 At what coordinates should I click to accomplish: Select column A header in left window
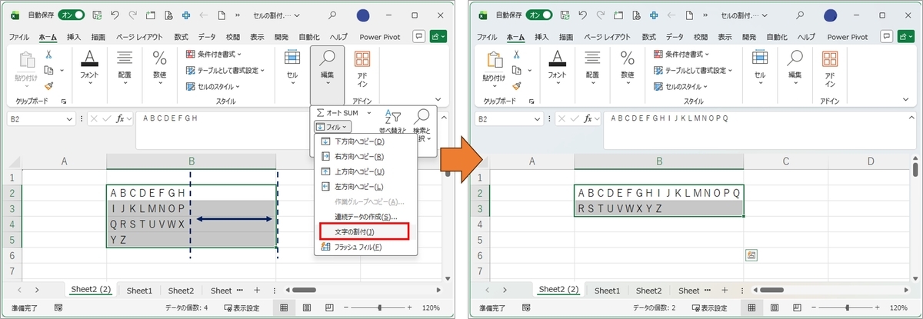coord(64,161)
